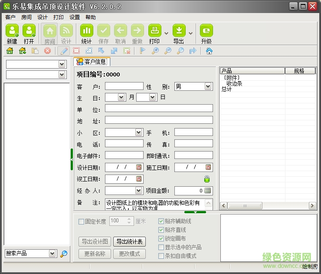
Task: Click into the 客户 name input field
Action: pyautogui.click(x=124, y=86)
